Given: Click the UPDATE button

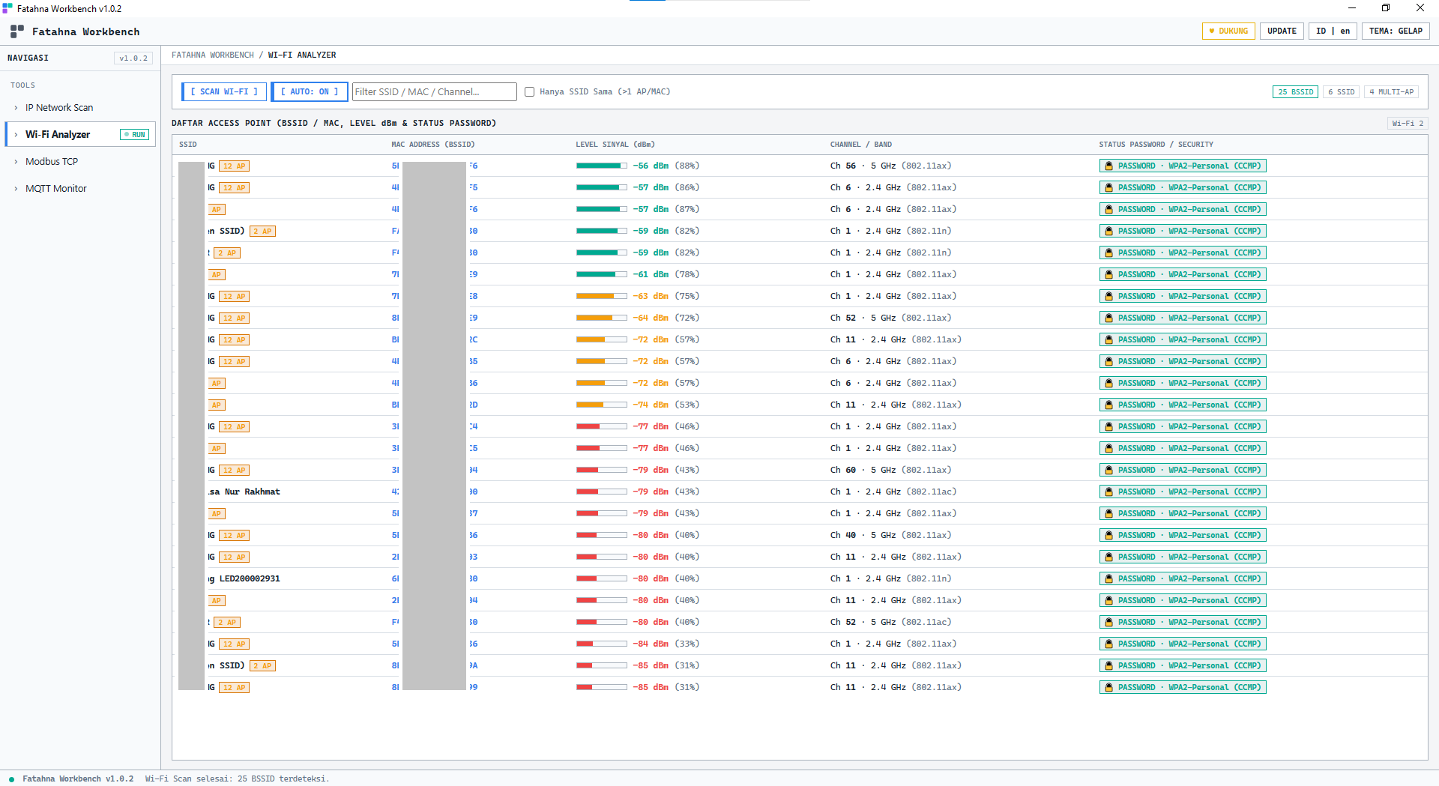Looking at the screenshot, I should [x=1282, y=31].
